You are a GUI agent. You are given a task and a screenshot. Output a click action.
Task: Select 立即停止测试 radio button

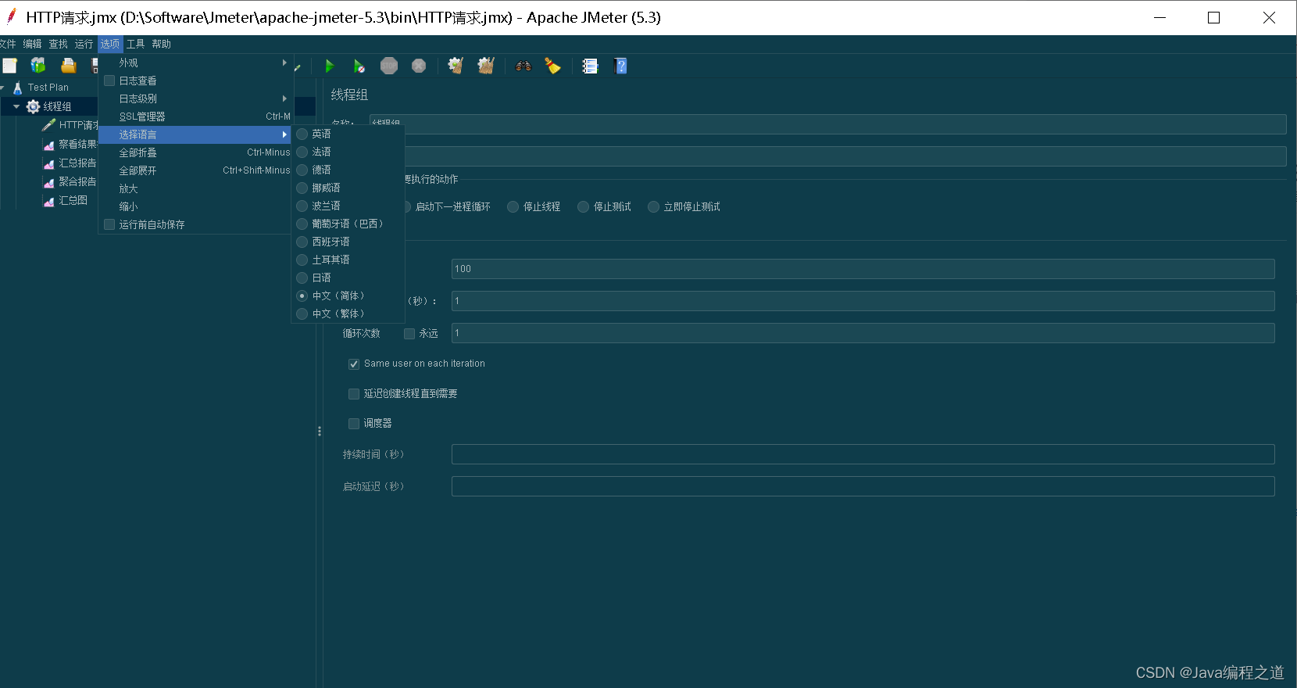pos(684,206)
